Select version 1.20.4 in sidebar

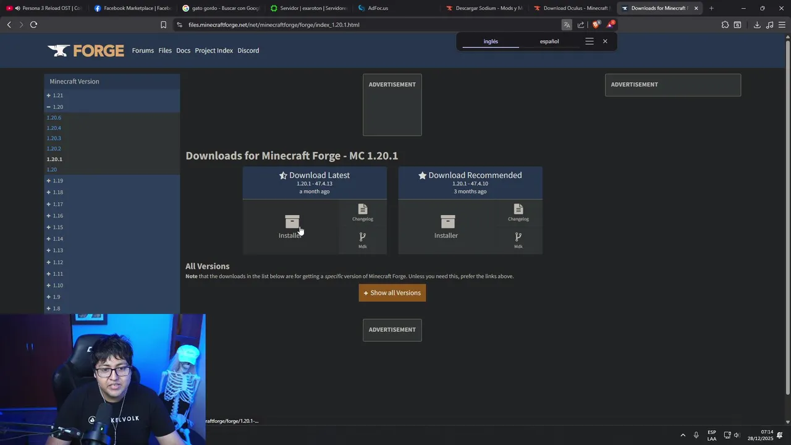pyautogui.click(x=54, y=128)
